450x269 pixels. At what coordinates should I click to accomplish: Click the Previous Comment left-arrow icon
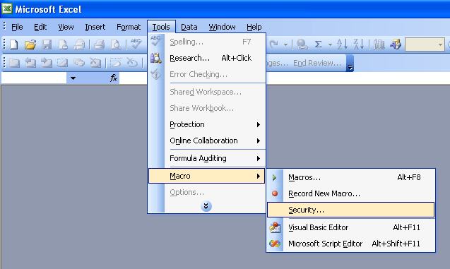click(30, 62)
